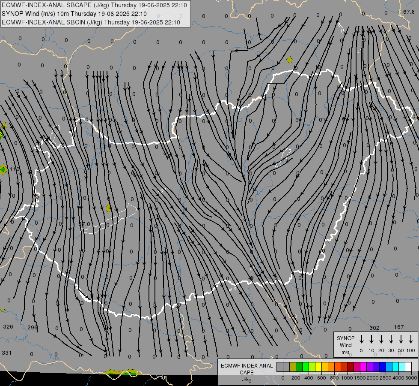The image size is (419, 386).
Task: Click the SBCAPE title line in header
Action: coord(94,5)
